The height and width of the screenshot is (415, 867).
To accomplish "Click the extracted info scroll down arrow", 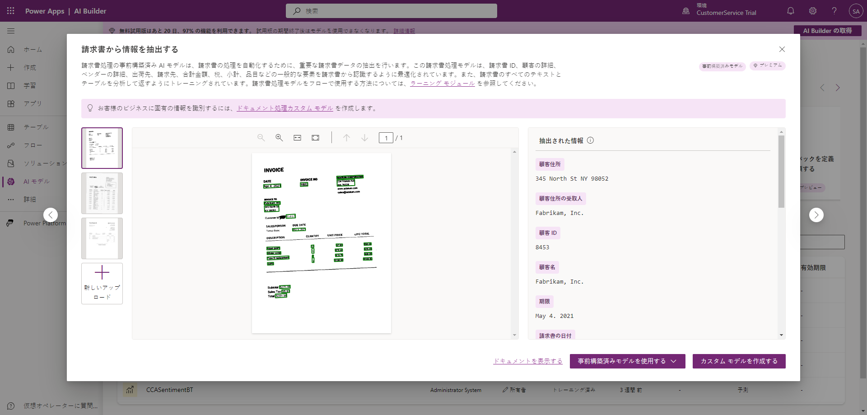I will click(x=781, y=335).
